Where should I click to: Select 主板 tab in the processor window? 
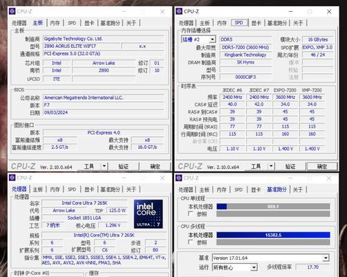pyautogui.click(x=38, y=190)
